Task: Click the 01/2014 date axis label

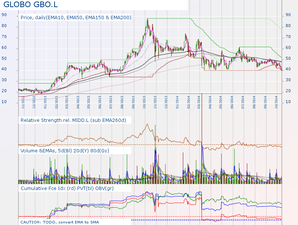Action: click(177, 102)
